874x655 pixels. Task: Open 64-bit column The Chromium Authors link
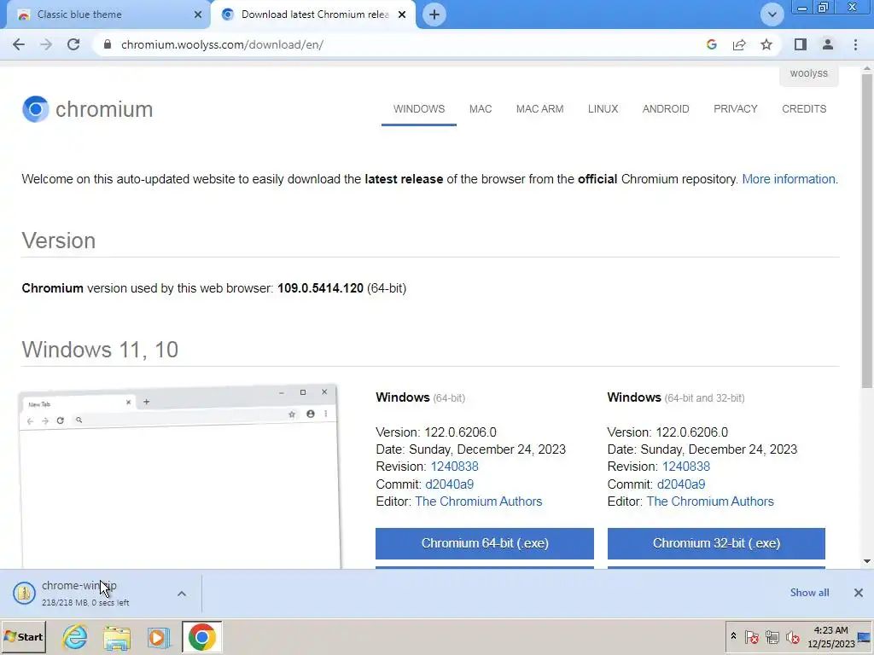[478, 501]
